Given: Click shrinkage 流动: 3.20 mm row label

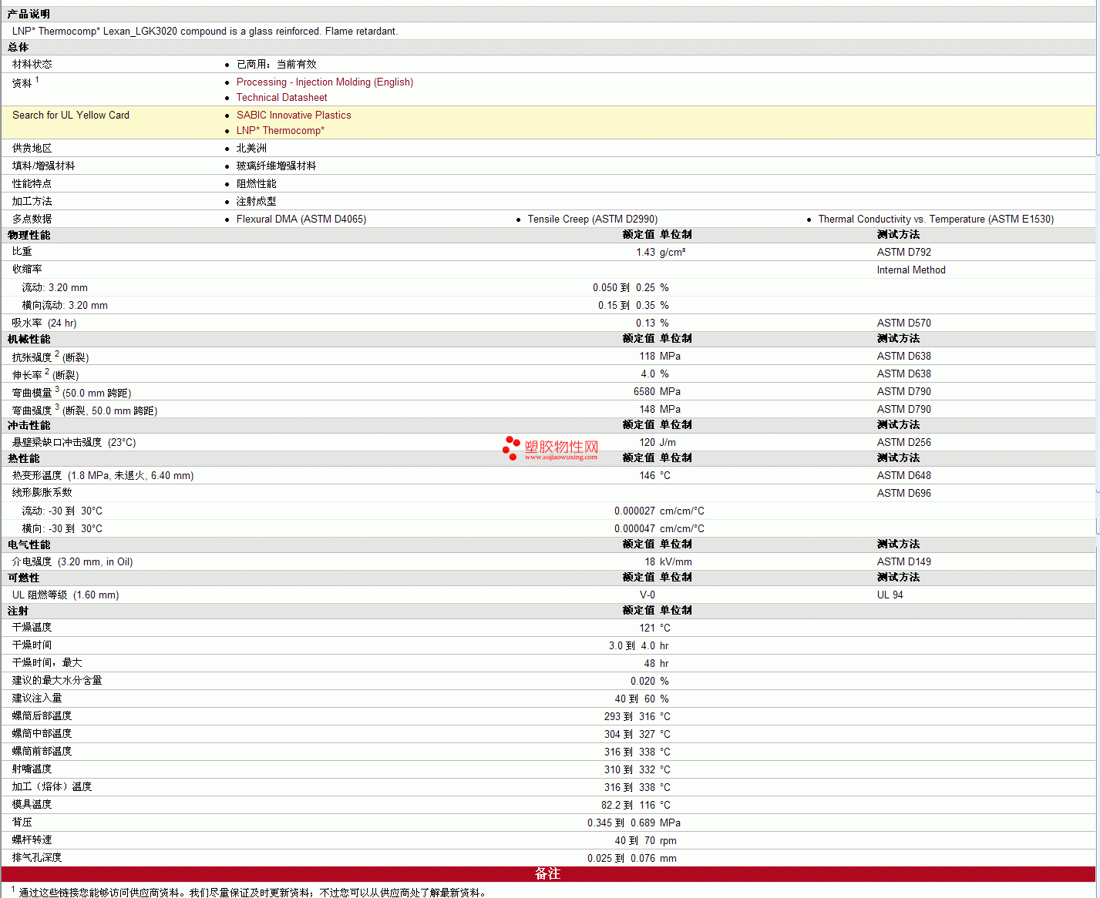Looking at the screenshot, I should click(x=55, y=288).
